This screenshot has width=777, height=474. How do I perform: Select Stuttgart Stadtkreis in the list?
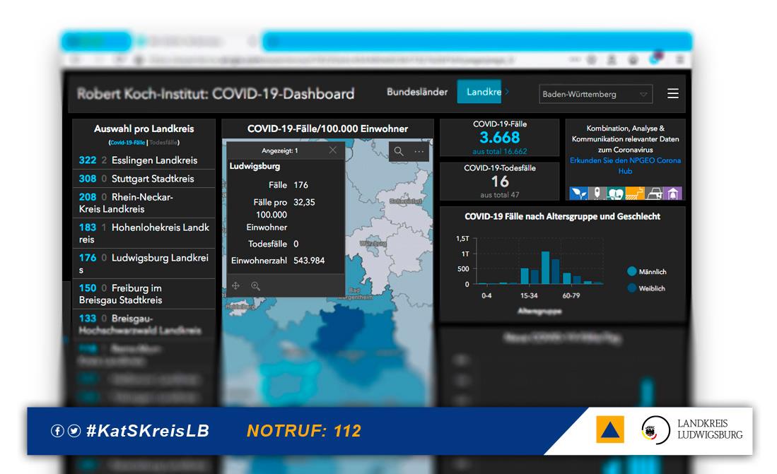click(144, 178)
